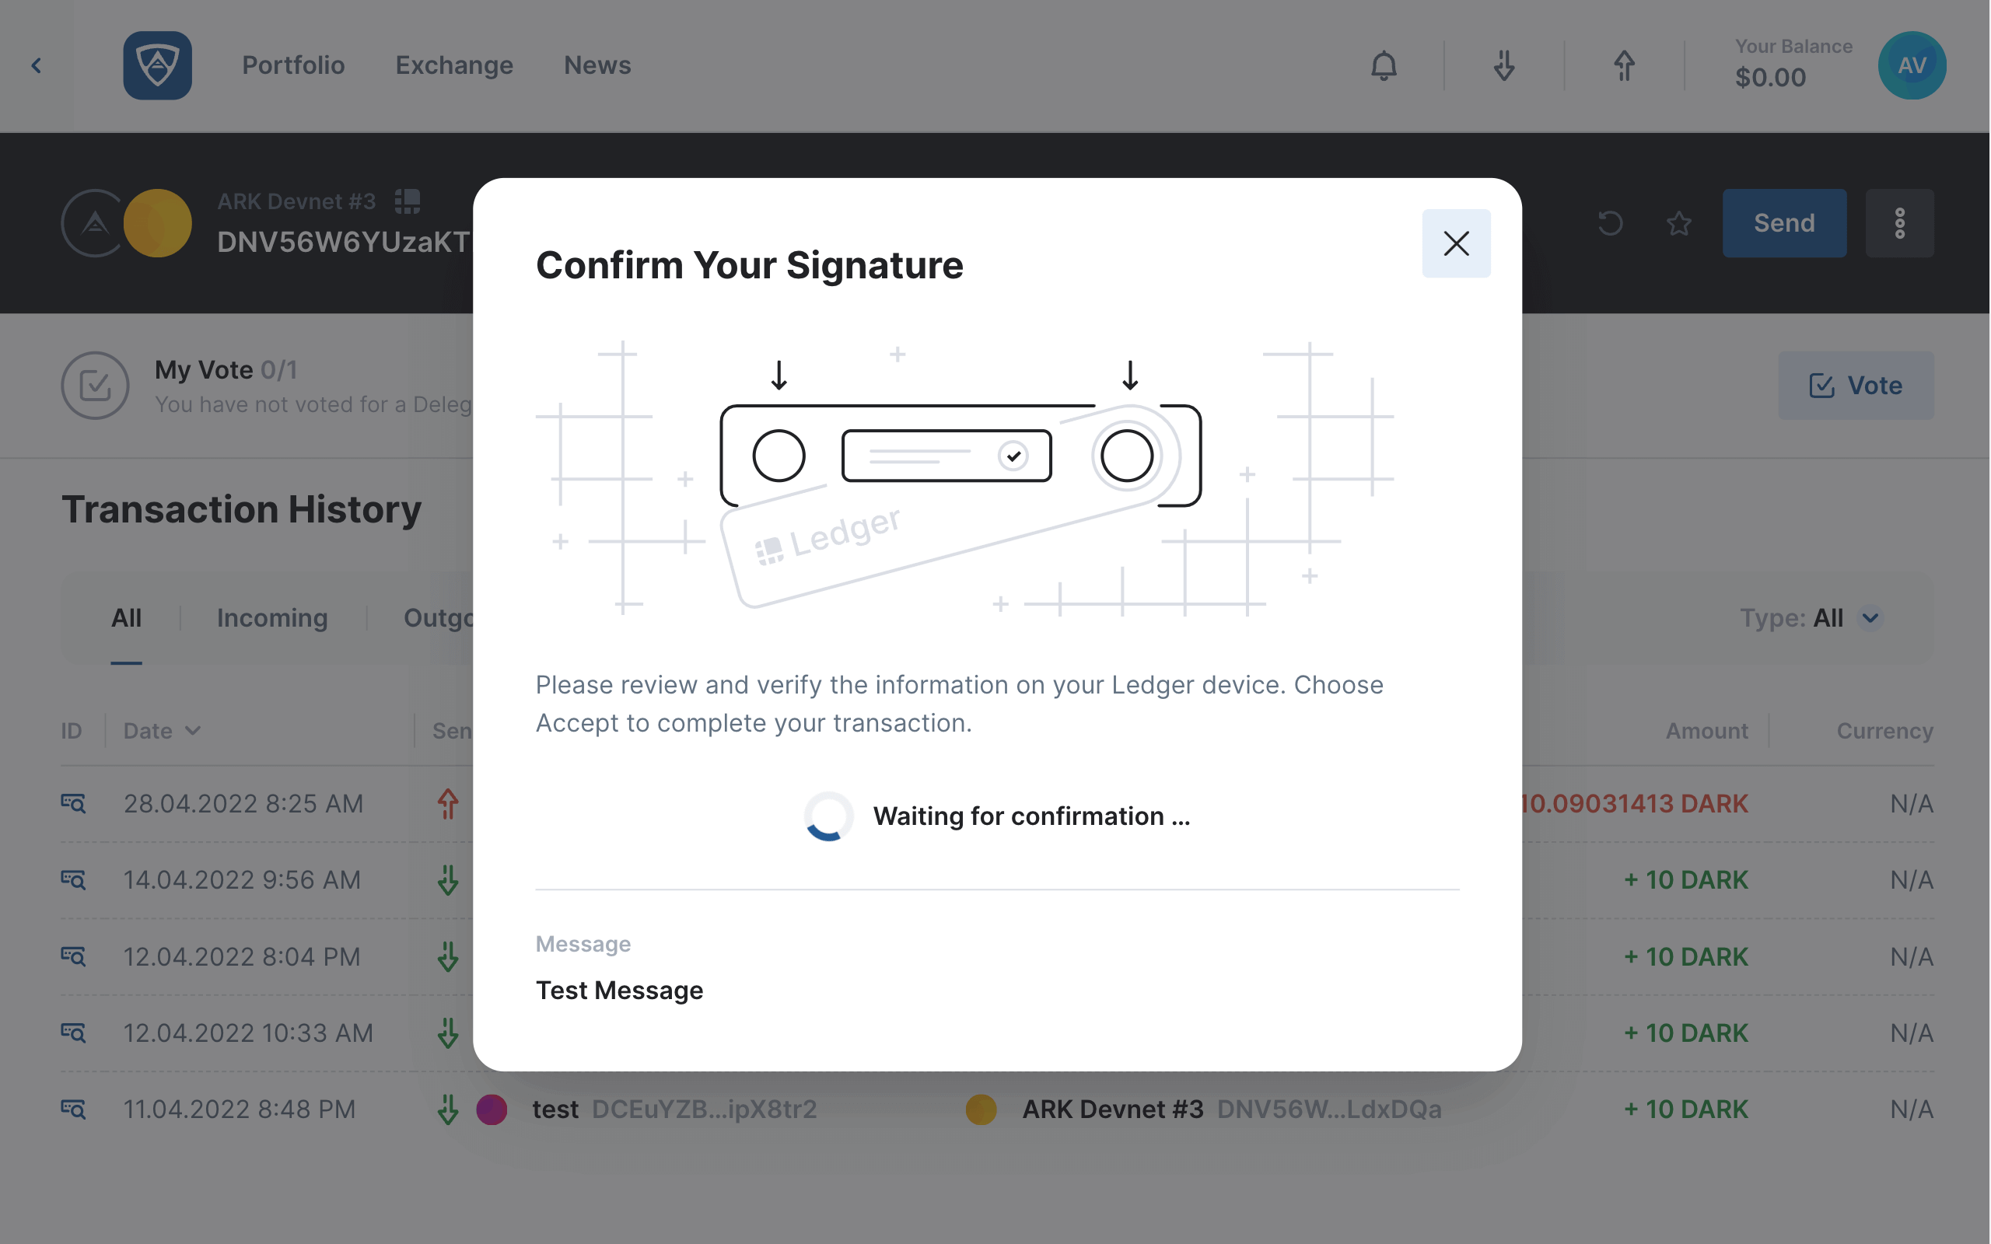Click the Ledger icon beside ARK Devnet #3
Image resolution: width=1991 pixels, height=1244 pixels.
[406, 201]
